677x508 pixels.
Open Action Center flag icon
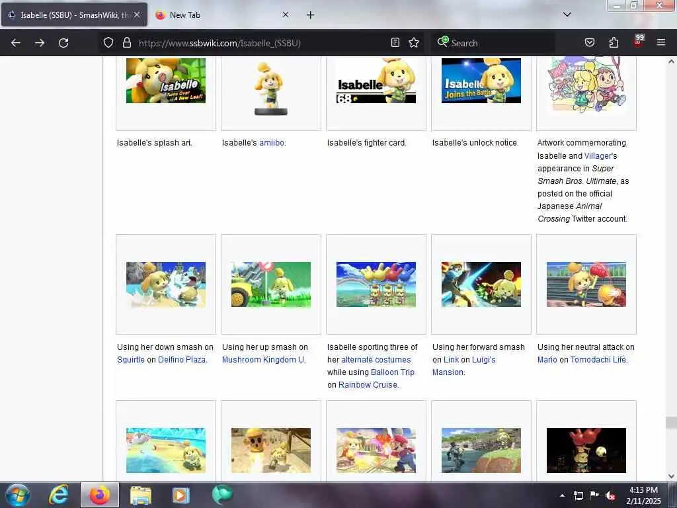[x=594, y=495]
